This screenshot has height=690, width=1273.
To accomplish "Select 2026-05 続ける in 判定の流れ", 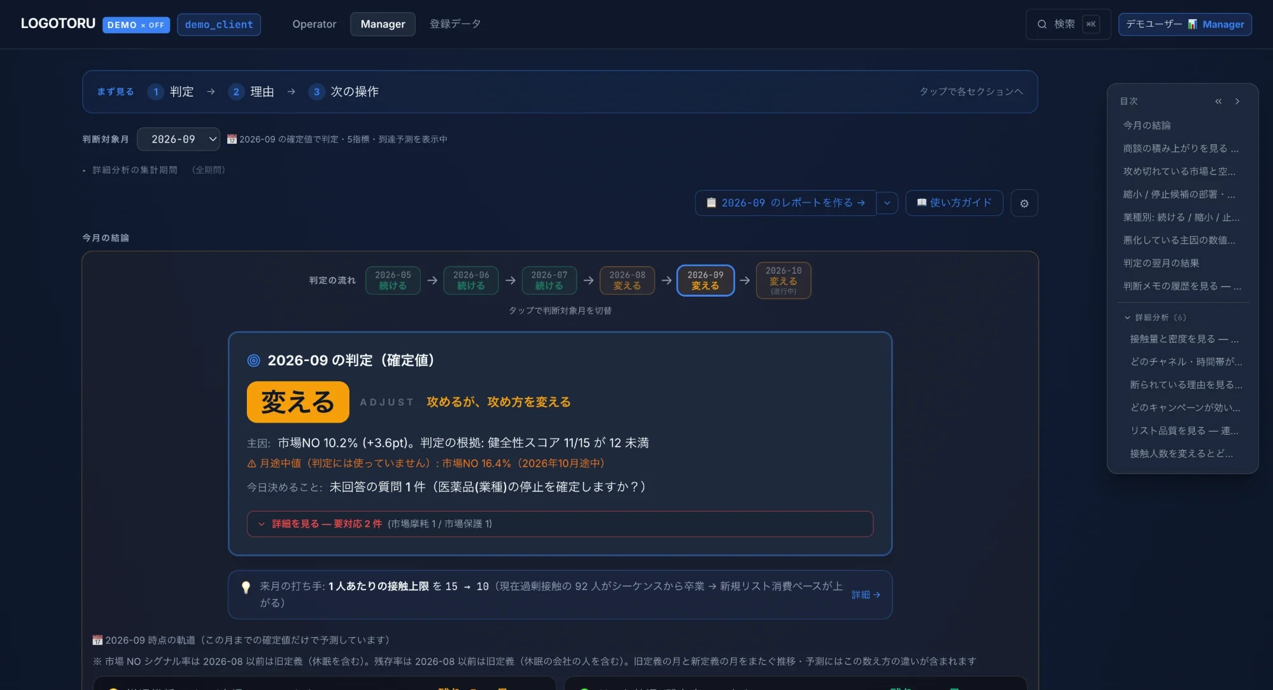I will tap(393, 280).
